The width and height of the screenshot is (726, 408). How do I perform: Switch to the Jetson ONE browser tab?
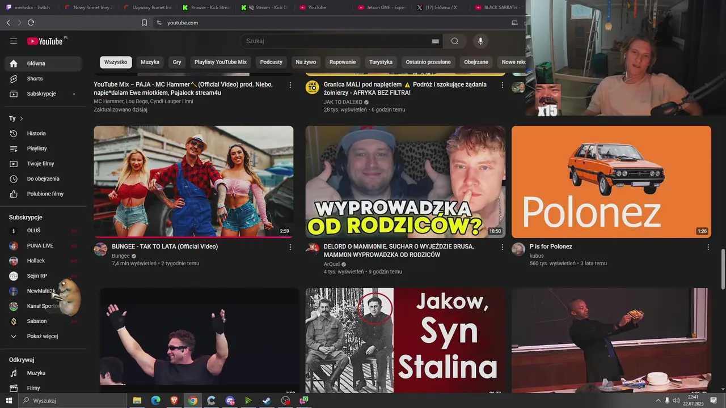[383, 7]
